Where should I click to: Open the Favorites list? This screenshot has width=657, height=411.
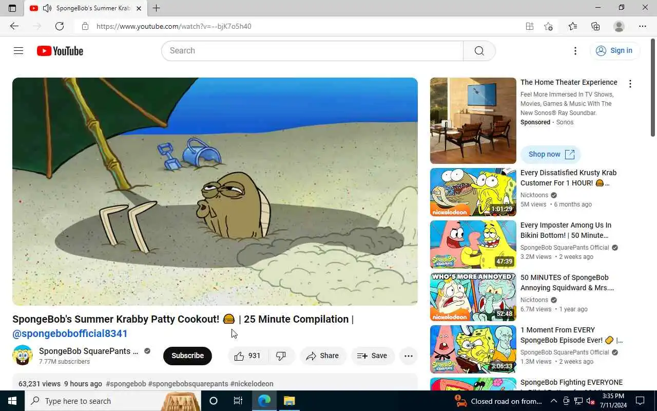click(573, 26)
